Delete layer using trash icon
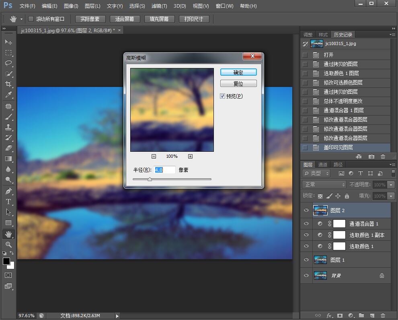This screenshot has height=320, width=398. click(383, 316)
